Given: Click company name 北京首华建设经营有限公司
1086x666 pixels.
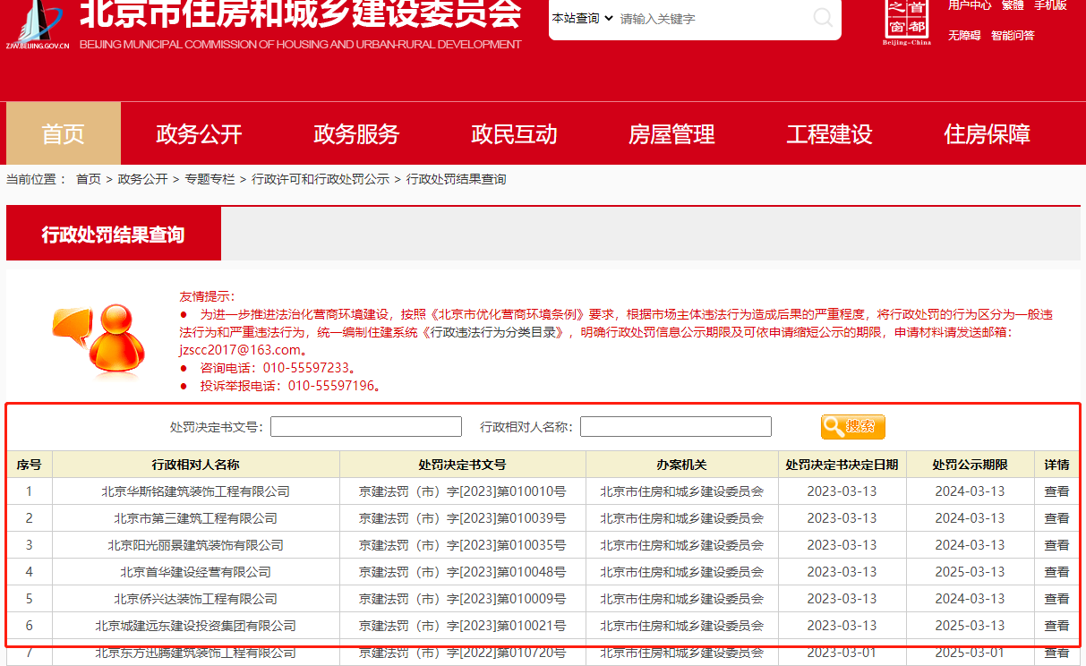Looking at the screenshot, I should [x=196, y=572].
